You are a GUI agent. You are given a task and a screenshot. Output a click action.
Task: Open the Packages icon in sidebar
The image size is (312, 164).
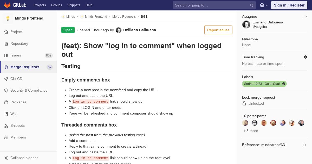(6, 102)
